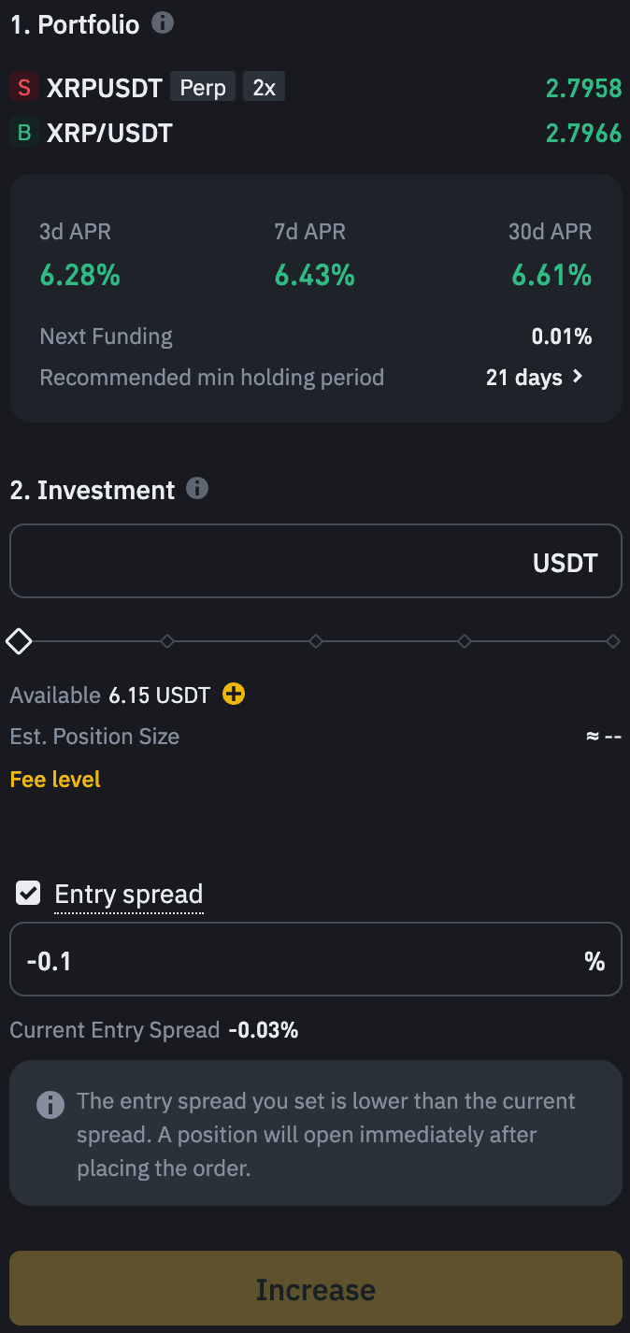Select the XRP/USDT spot pair row
630x1333 pixels.
pyautogui.click(x=110, y=134)
